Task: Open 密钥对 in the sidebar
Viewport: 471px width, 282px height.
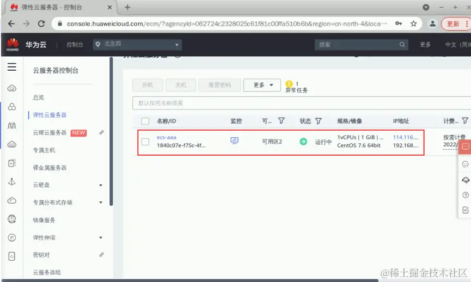Action: [41, 255]
